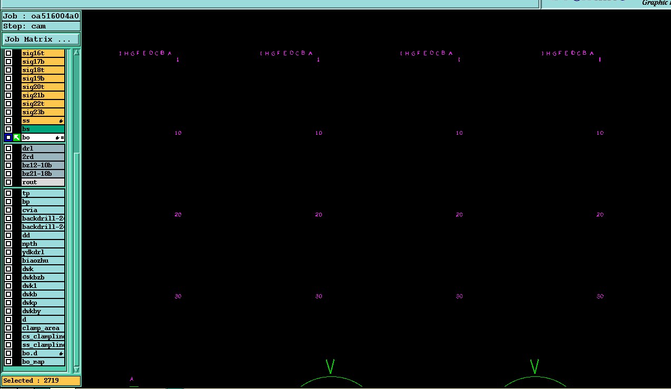Select the sig22t layer name
Image resolution: width=671 pixels, height=389 pixels.
click(43, 104)
